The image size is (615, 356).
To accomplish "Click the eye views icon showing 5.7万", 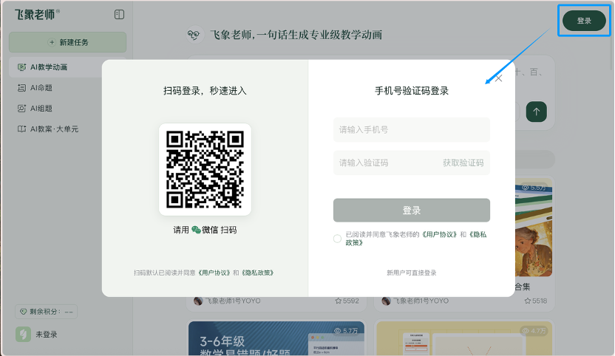I will point(337,331).
